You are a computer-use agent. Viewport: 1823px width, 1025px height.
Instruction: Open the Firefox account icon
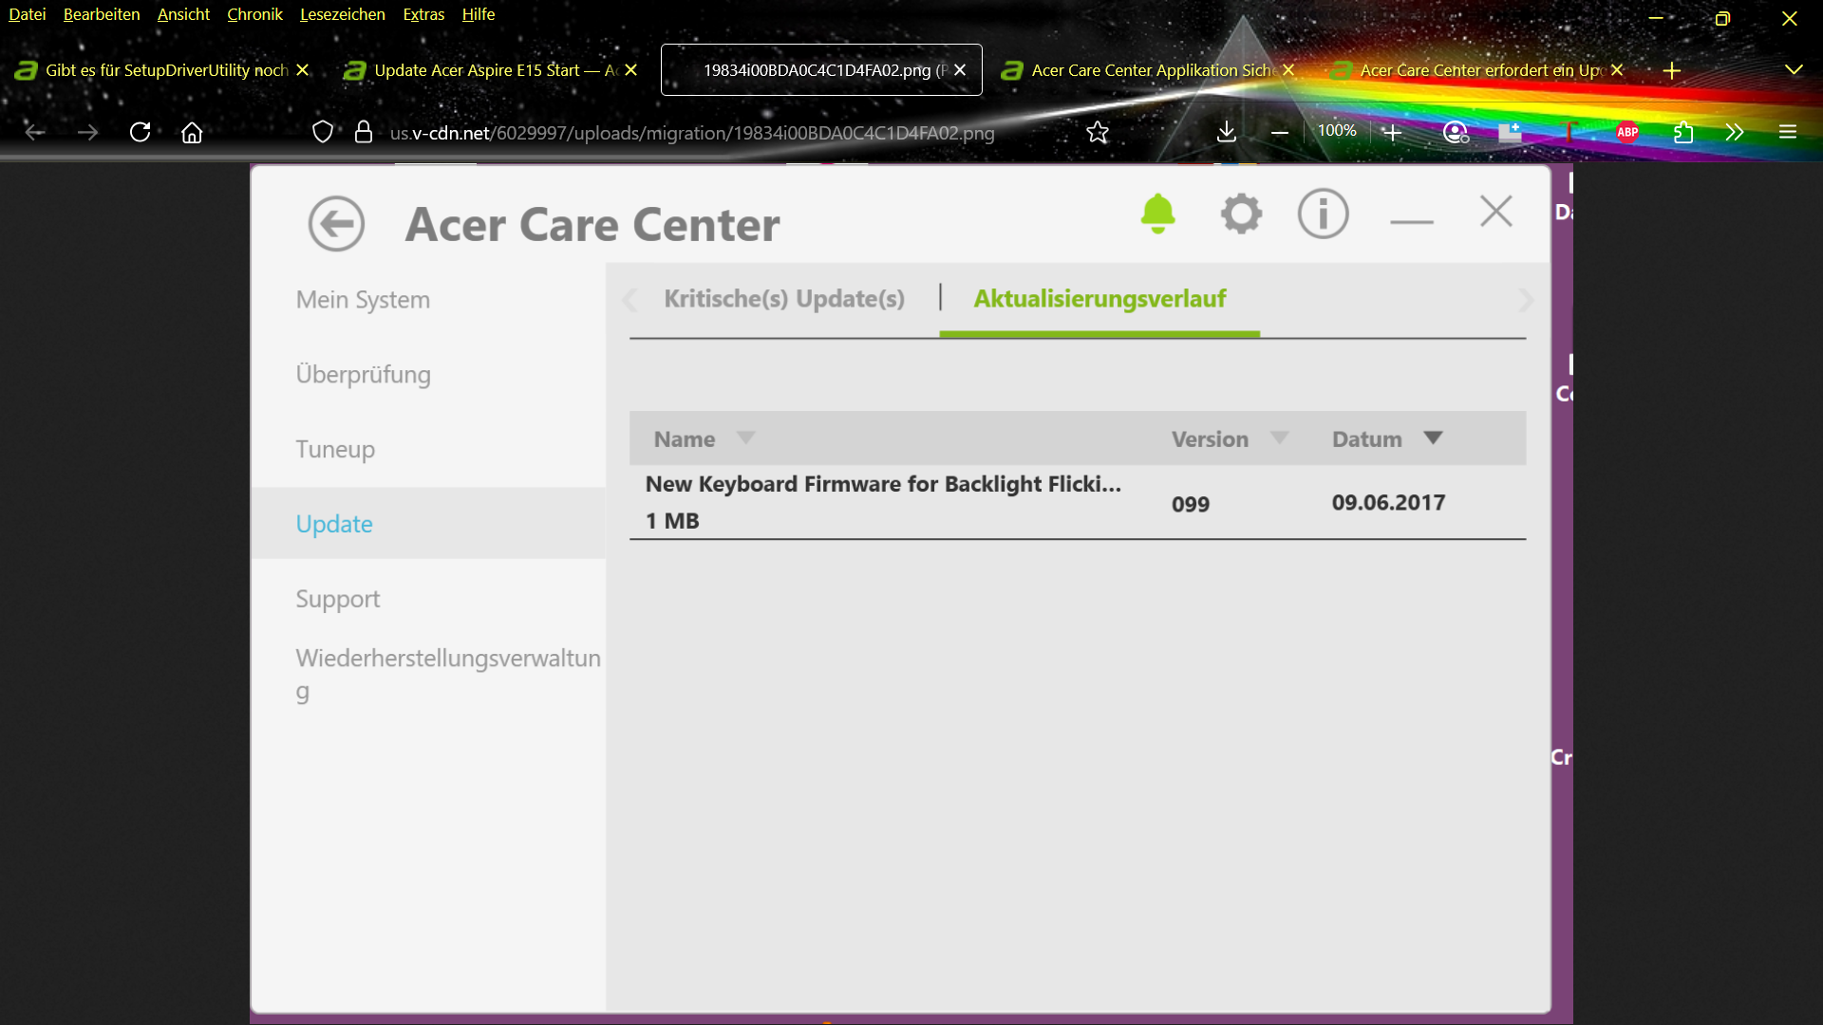[1456, 132]
